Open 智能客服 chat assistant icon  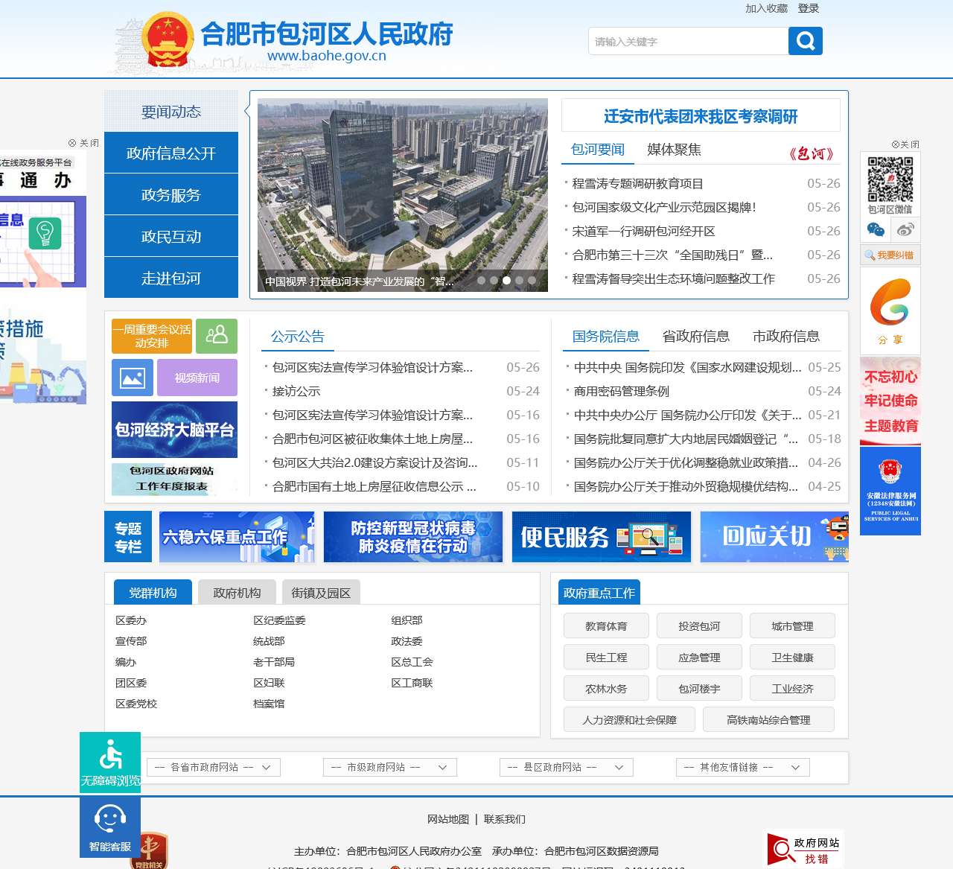pyautogui.click(x=110, y=827)
